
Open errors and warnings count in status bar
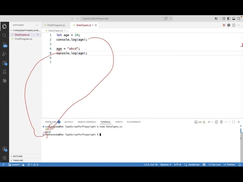[x=33, y=165]
